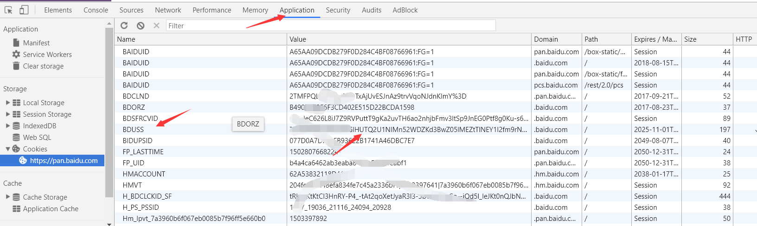Viewport: 757px width, 226px height.
Task: Select Service Workers in the sidebar
Action: [47, 54]
